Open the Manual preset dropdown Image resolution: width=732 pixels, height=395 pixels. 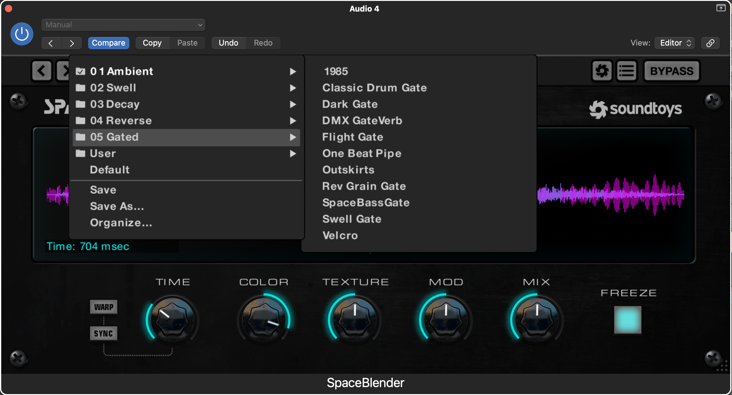[123, 25]
